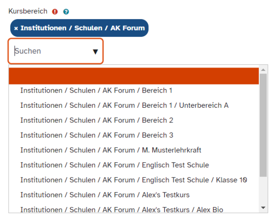Viewport: 277px width, 215px height.
Task: Choose AK Forum / Bereich 3 entry
Action: pyautogui.click(x=97, y=135)
